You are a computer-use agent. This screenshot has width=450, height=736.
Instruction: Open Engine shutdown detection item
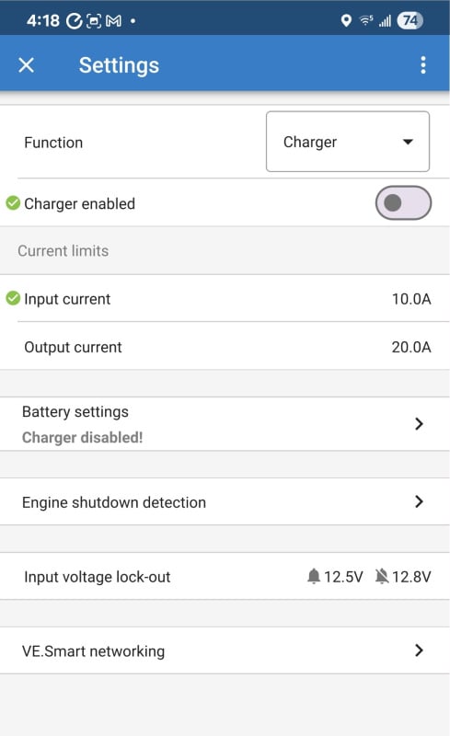[225, 501]
